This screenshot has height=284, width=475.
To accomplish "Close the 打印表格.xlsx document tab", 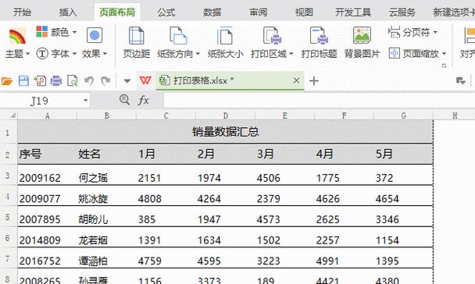I will pos(297,80).
